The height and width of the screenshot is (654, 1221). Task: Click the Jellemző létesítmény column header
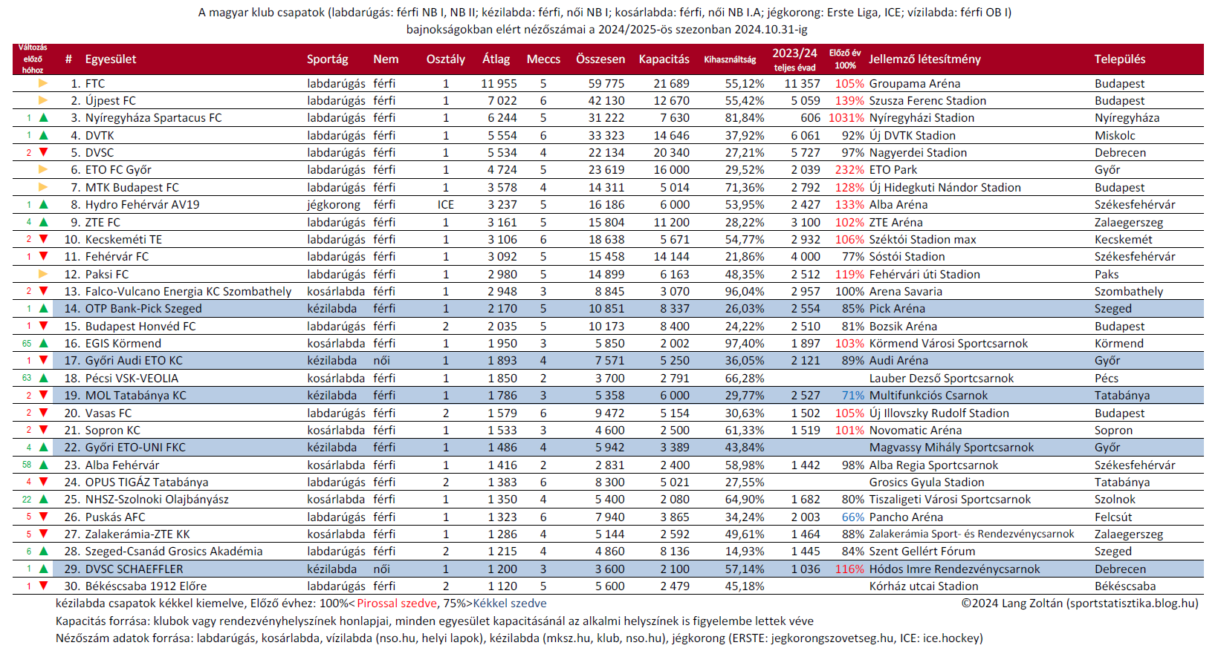[924, 59]
